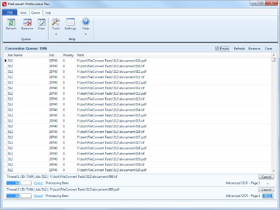Click Thread 2 OCR page progress indicator
The height and width of the screenshot is (210, 280).
[268, 196]
